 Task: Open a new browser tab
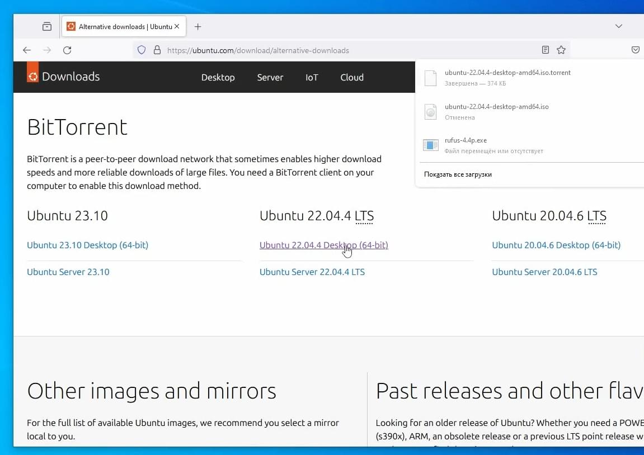click(198, 27)
